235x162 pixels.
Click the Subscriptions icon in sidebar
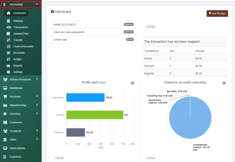point(5,148)
